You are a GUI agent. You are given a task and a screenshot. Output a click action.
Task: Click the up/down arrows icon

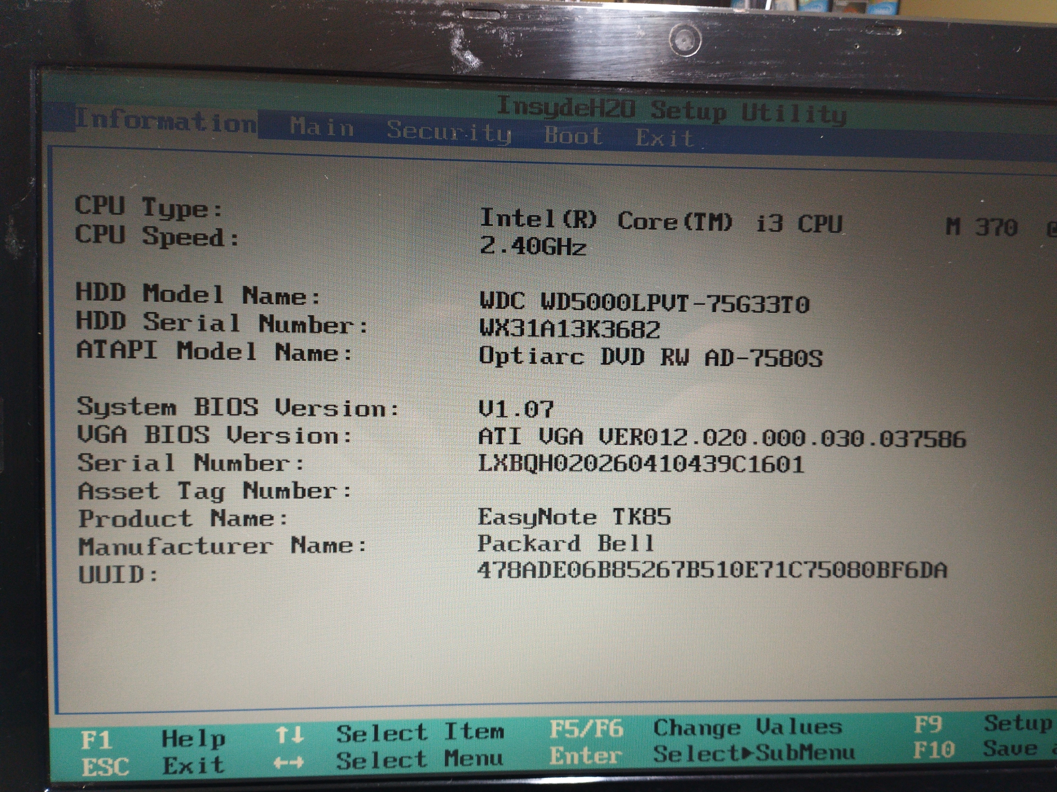click(x=290, y=735)
